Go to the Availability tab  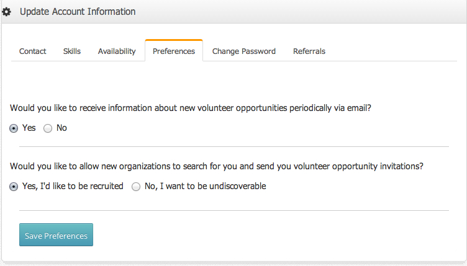(117, 51)
